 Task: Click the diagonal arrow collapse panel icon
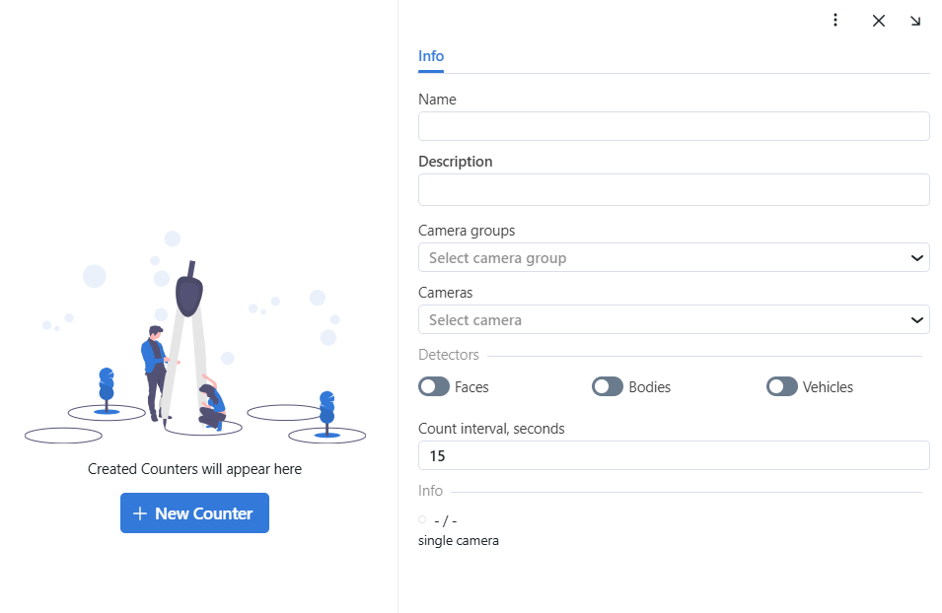click(915, 21)
